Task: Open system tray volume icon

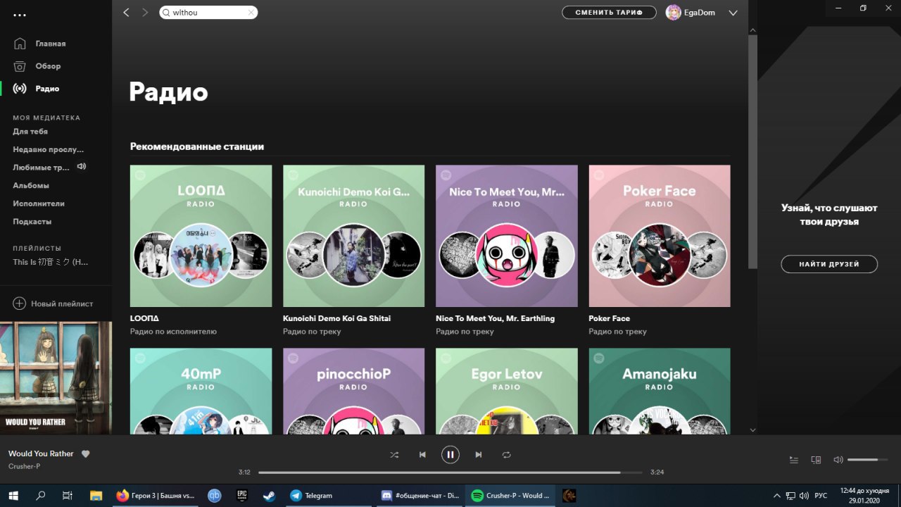Action: click(804, 496)
